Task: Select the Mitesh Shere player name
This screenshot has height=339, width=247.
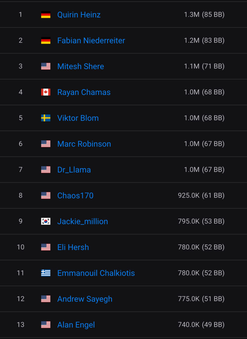Action: click(80, 66)
